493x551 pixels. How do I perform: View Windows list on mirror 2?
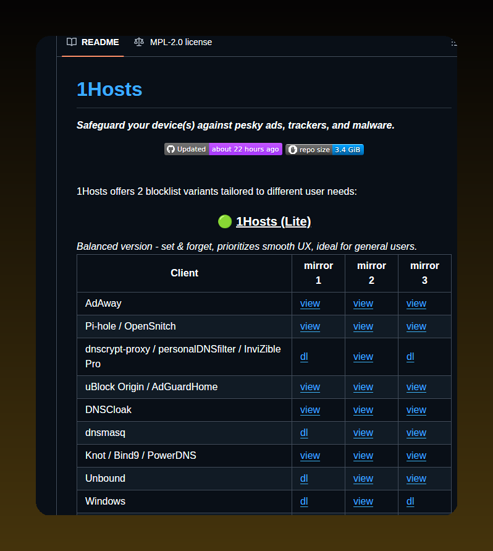[x=363, y=502]
